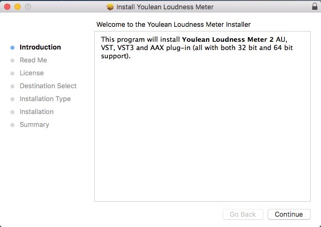
Task: Click the Summary step bullet
Action: pyautogui.click(x=12, y=125)
